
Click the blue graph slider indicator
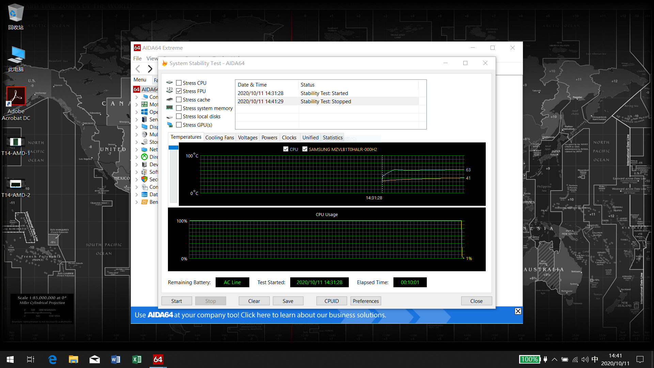click(173, 148)
